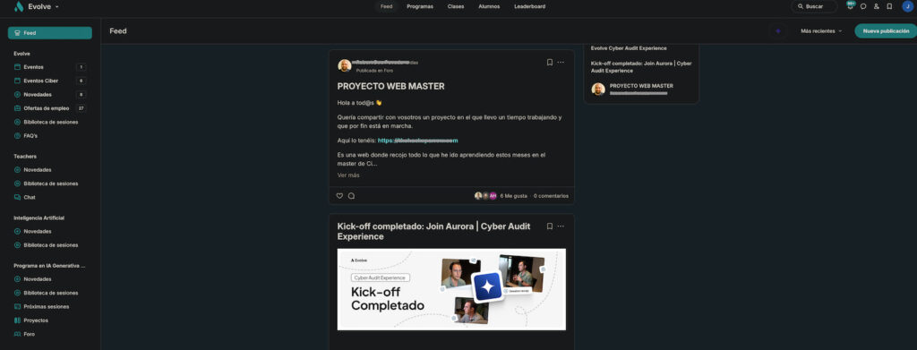
Task: Open the members icon in header
Action: [876, 6]
